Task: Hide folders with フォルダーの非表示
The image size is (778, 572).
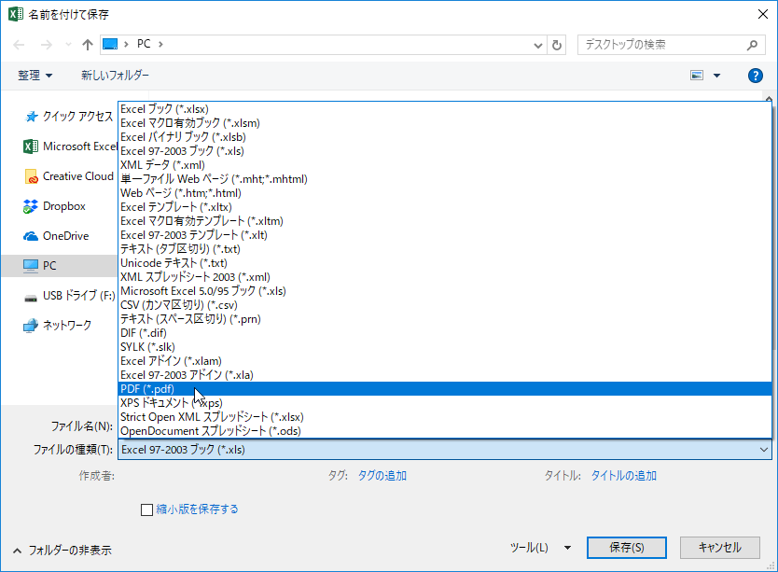Action: point(62,551)
